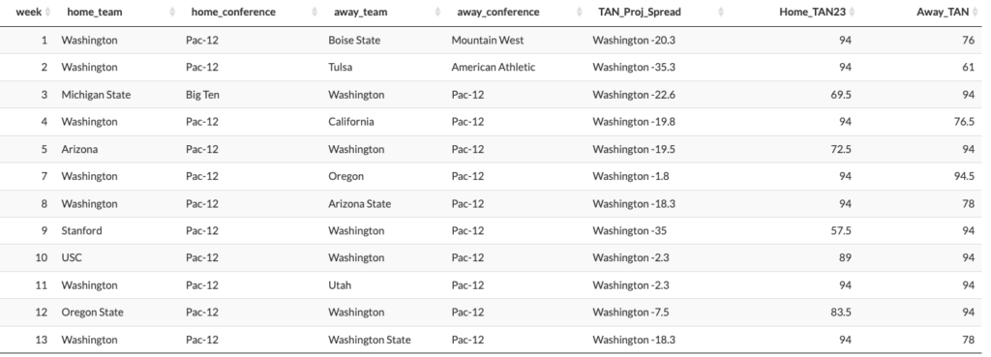Click the USC home team cell
991x357 pixels.
tap(72, 257)
